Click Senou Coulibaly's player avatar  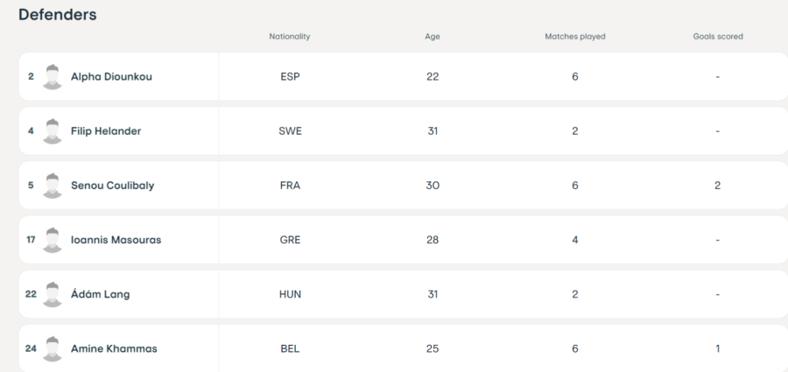point(53,186)
